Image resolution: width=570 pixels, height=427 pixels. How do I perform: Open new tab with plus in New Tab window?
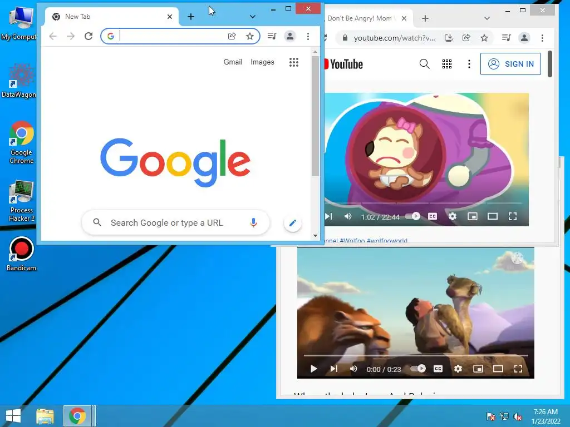pyautogui.click(x=191, y=16)
